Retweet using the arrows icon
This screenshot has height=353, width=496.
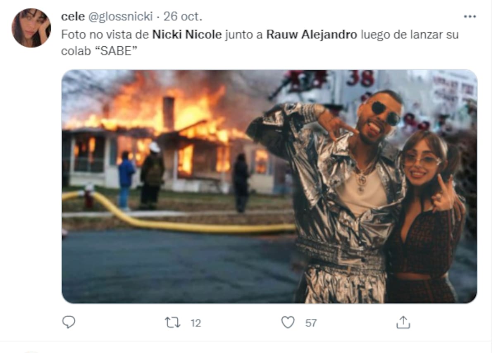(x=173, y=323)
